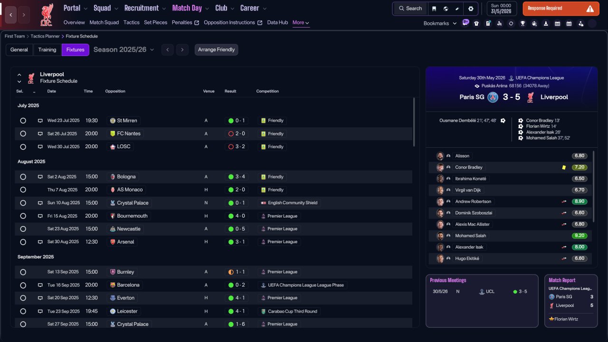The width and height of the screenshot is (608, 342).
Task: Open the Club dropdown menu
Action: (x=225, y=8)
